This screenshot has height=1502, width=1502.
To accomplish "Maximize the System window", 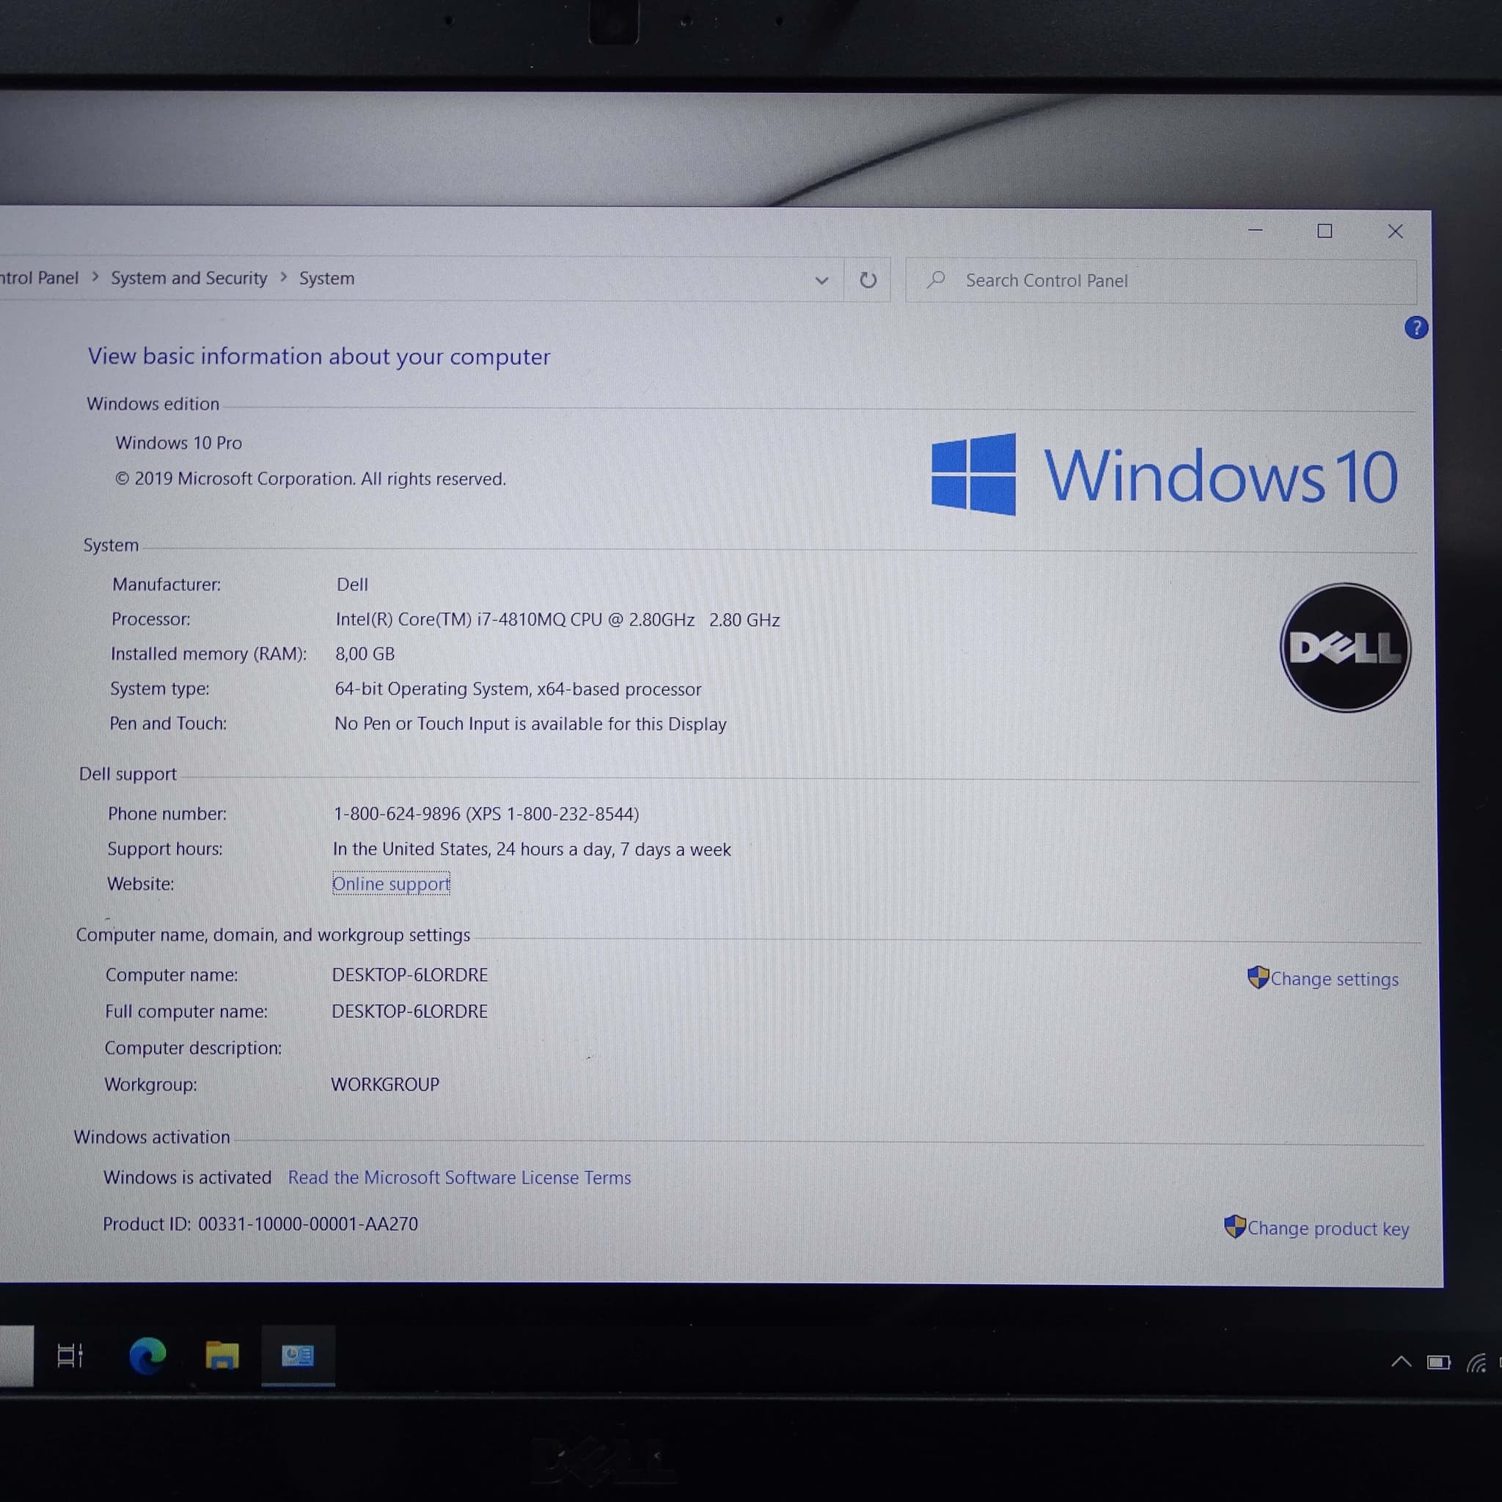I will (1325, 231).
